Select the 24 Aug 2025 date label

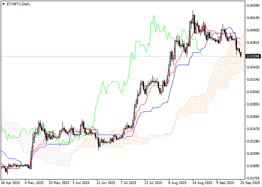pos(201,183)
